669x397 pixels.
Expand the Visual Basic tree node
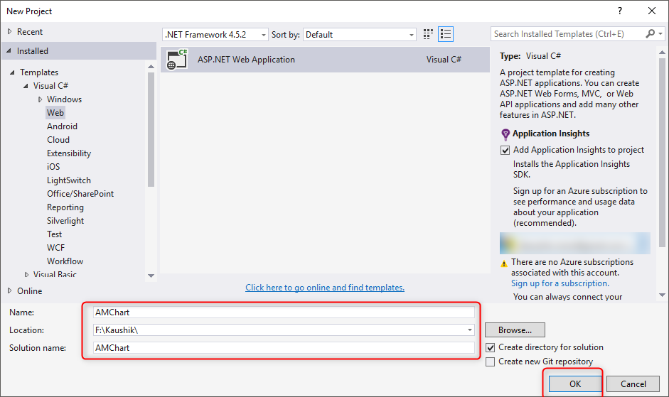(x=26, y=275)
